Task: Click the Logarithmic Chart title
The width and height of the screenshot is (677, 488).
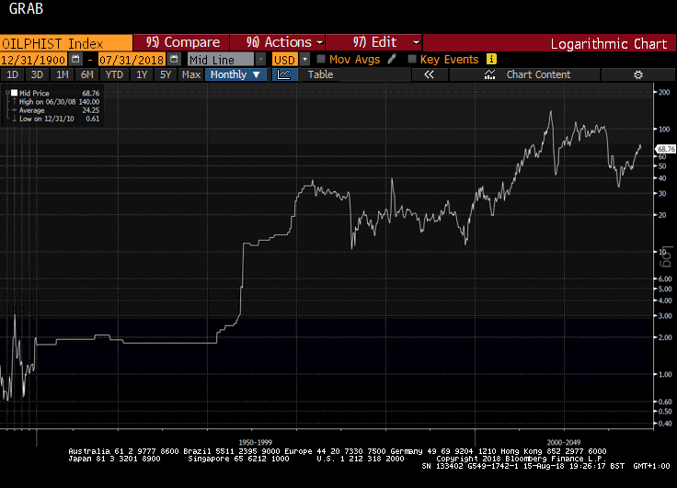Action: [x=609, y=43]
